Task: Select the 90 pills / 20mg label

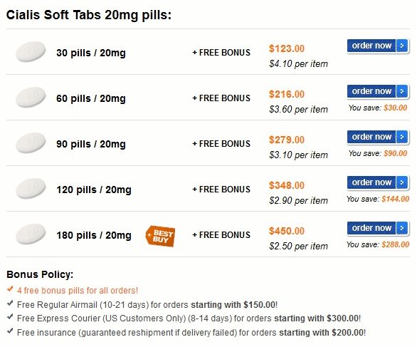Action: (x=91, y=144)
